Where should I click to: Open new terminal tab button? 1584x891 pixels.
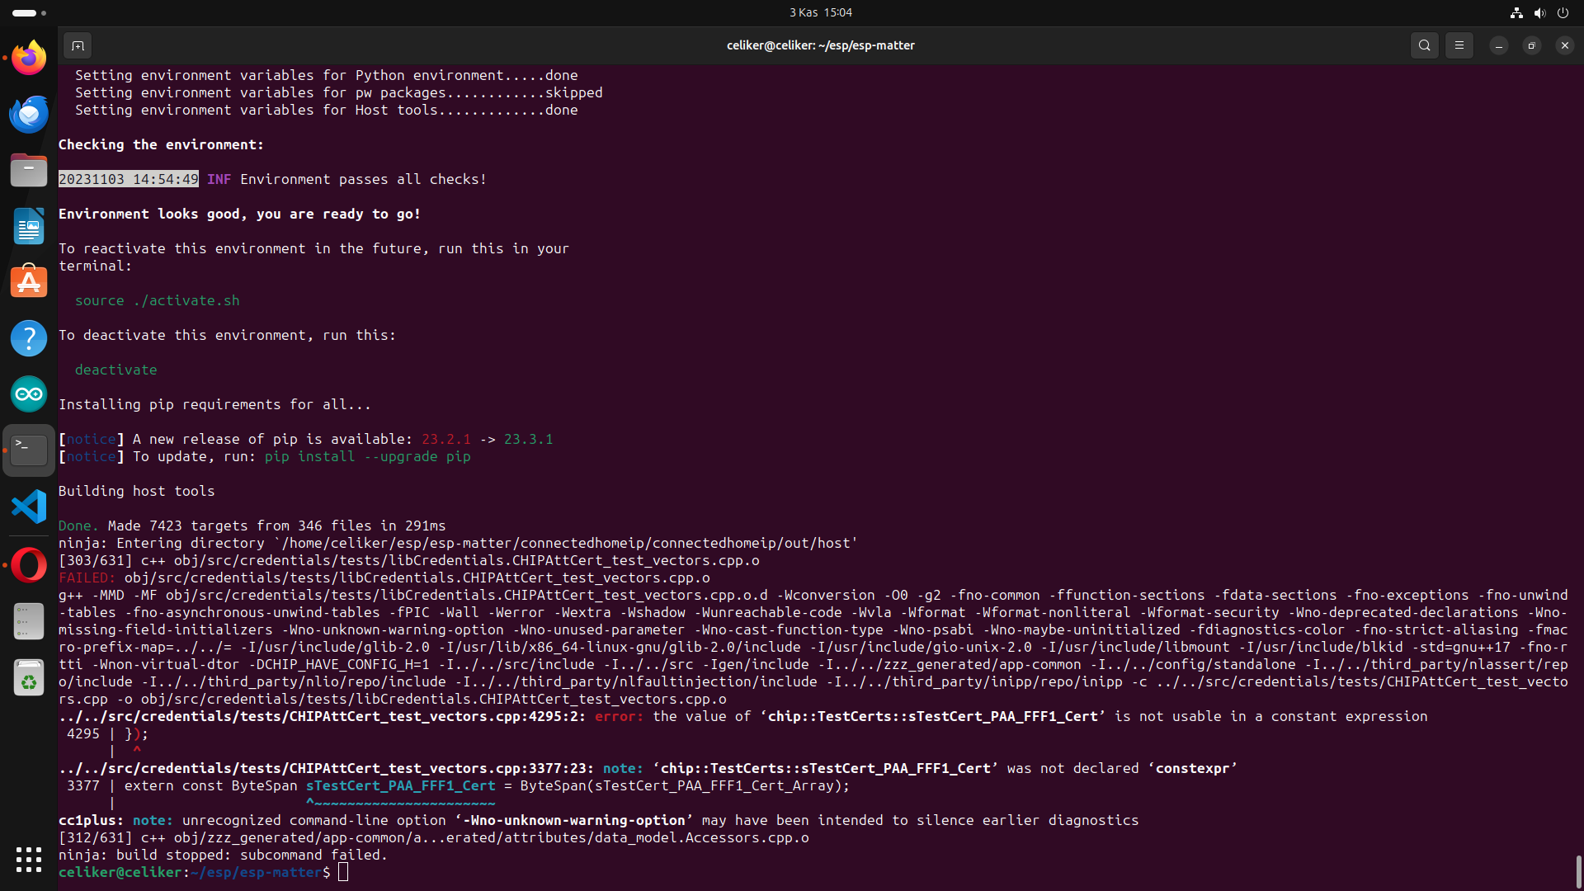(78, 45)
